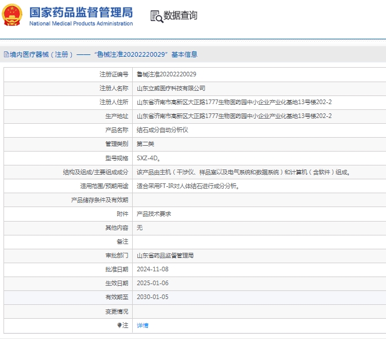Click registrant name 山东立威医疗科技有限公司

point(170,88)
